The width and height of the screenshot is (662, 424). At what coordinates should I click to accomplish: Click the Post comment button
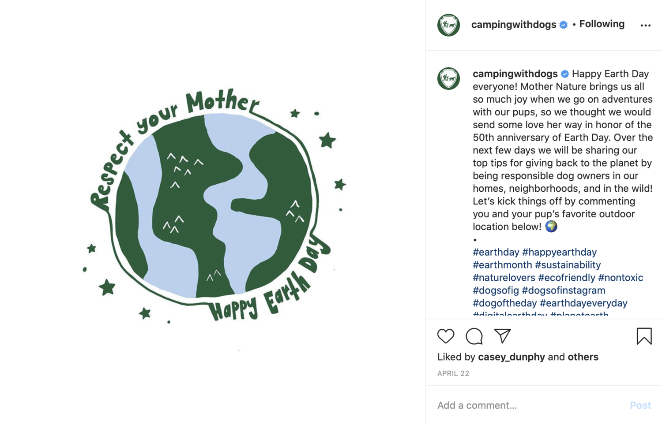(640, 405)
